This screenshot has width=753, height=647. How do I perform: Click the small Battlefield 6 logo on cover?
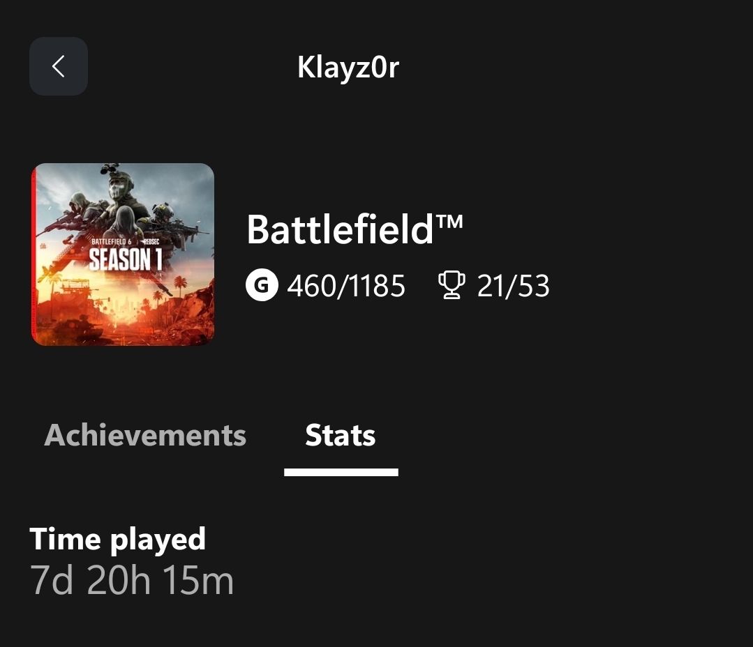click(112, 241)
